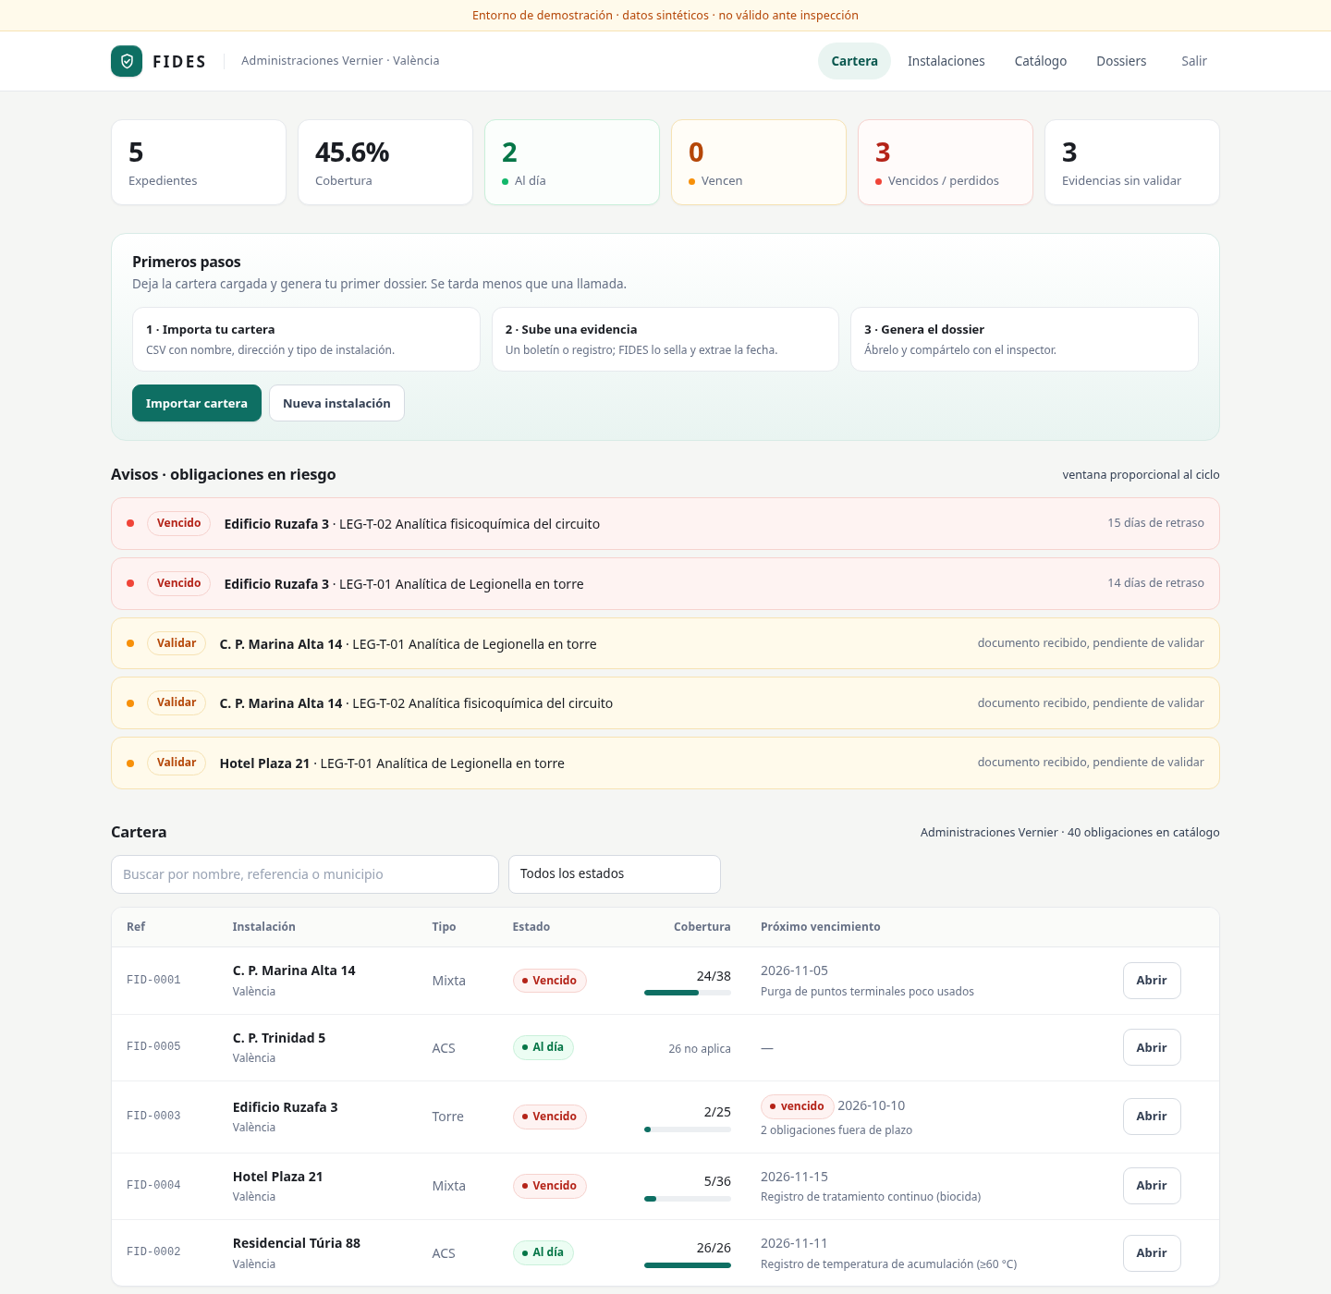Image resolution: width=1331 pixels, height=1294 pixels.
Task: Open Edificio Ruzafa 3 with Abrir
Action: (x=1152, y=1117)
